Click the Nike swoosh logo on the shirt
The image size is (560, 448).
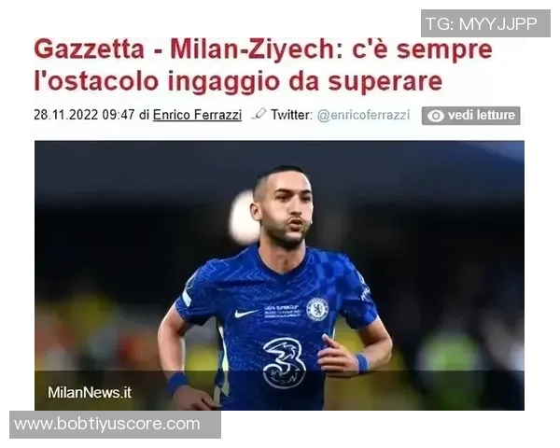click(x=245, y=314)
